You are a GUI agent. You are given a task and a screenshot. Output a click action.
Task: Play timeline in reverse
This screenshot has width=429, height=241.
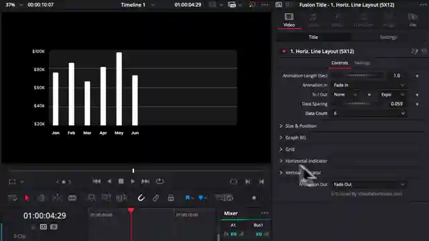109,181
